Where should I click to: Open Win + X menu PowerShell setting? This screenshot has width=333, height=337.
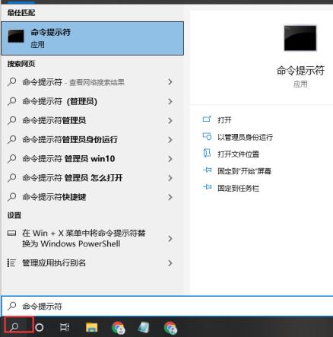click(x=93, y=238)
